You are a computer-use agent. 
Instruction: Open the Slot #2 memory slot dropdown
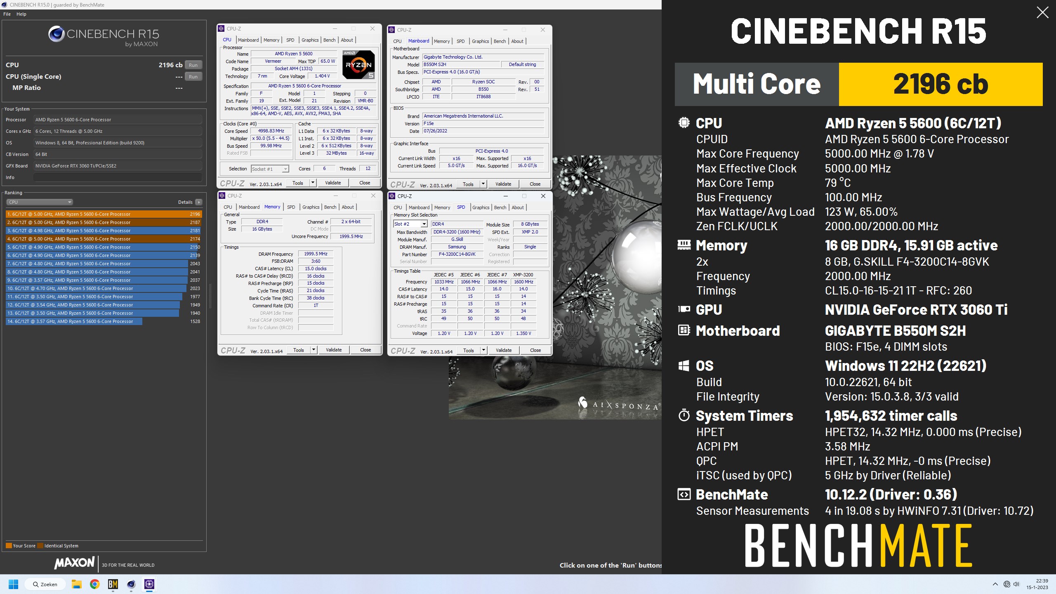coord(410,224)
